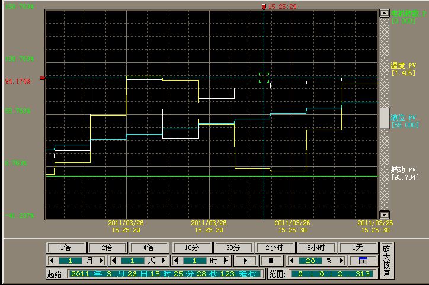The image size is (429, 285).
Task: Step day (天) forward with right arrow
Action: point(164,261)
